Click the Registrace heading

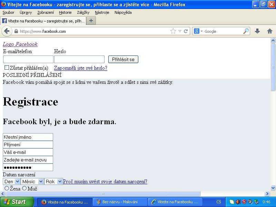[x=30, y=102]
